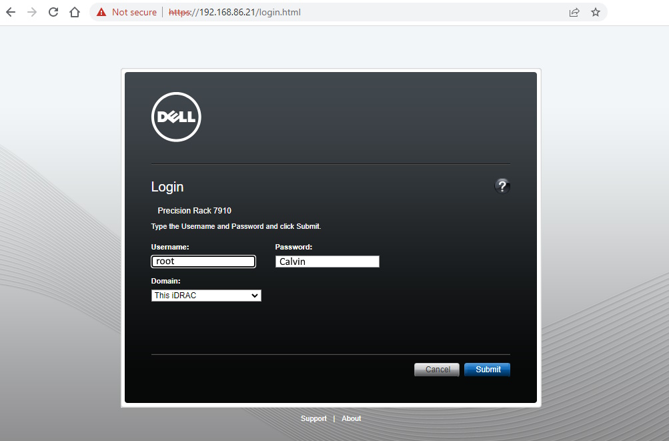Screen dimensions: 669x441
Task: Reload the page with the refresh icon
Action: pos(53,12)
